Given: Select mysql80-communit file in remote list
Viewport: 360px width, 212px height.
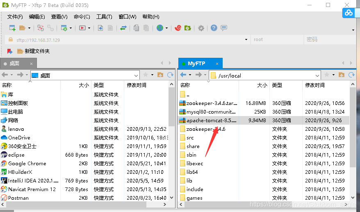Looking at the screenshot, I should pyautogui.click(x=264, y=112).
